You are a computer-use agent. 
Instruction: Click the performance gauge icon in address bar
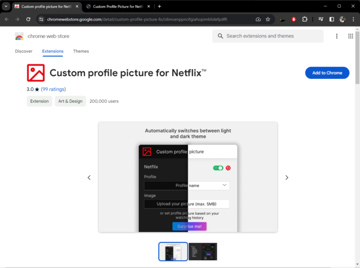coord(258,20)
